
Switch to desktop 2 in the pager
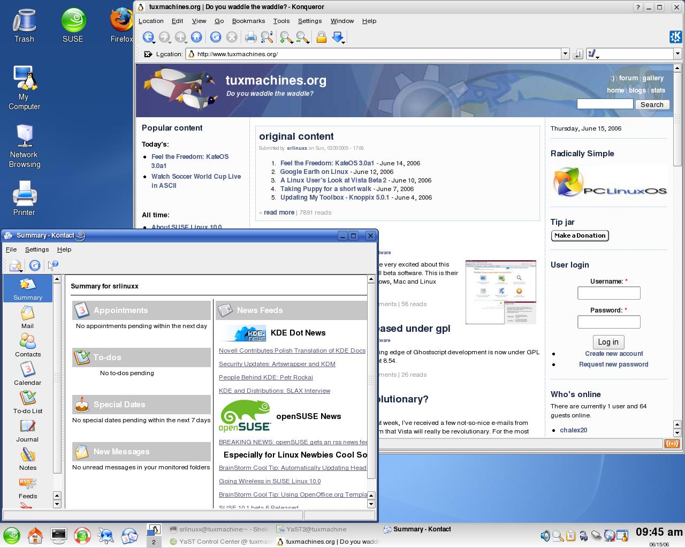click(154, 542)
